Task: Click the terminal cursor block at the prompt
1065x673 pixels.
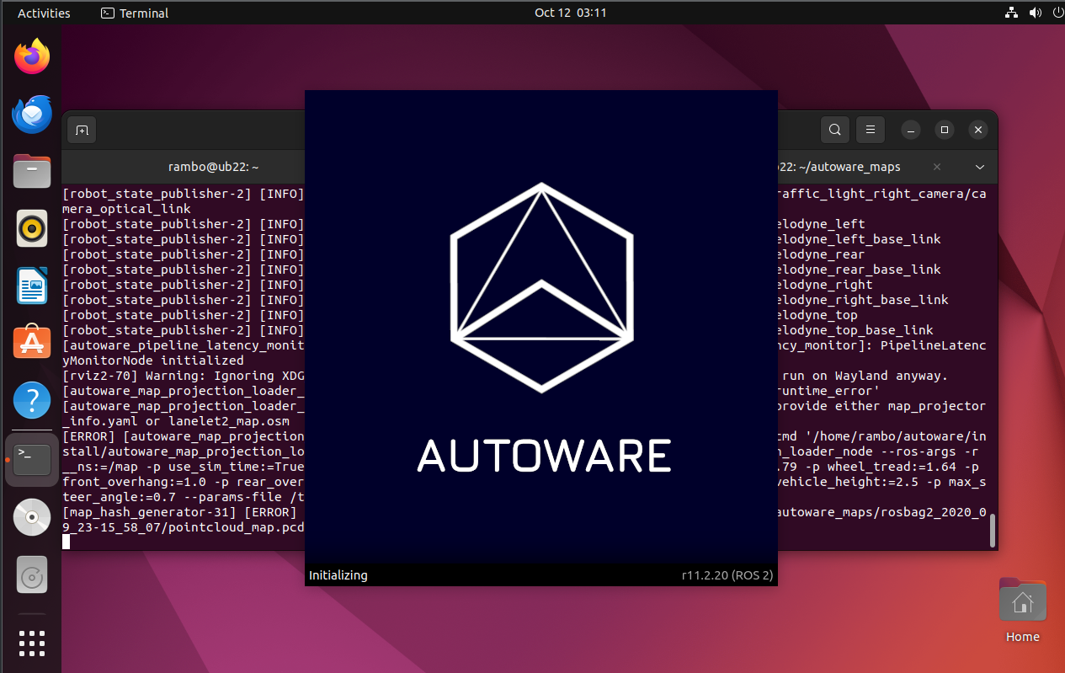Action: 67,542
